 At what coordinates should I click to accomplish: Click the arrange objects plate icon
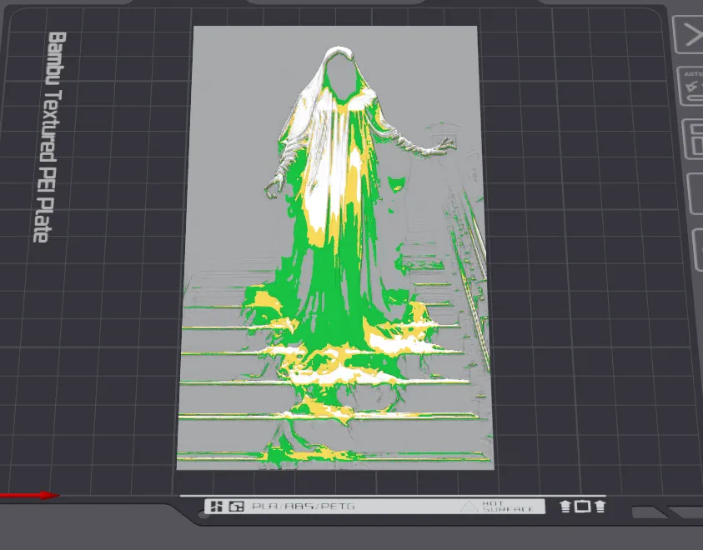tap(694, 139)
